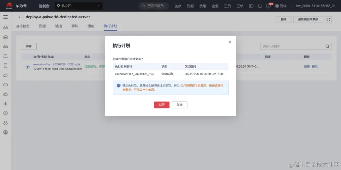Image resolution: width=341 pixels, height=170 pixels.
Task: Click the 部署 button above the table
Action: click(x=29, y=46)
